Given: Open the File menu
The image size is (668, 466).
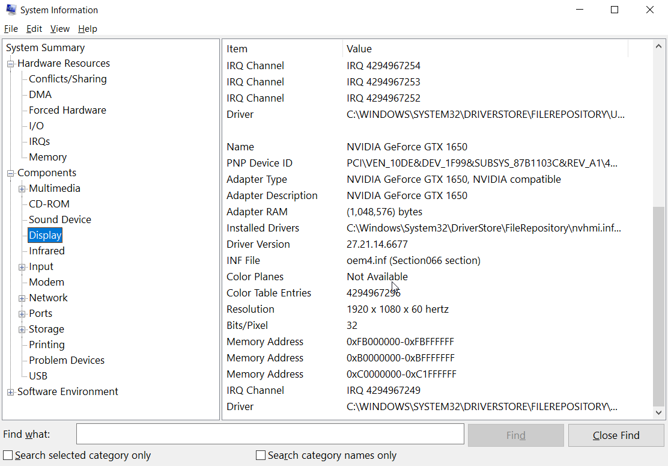Looking at the screenshot, I should pos(11,29).
